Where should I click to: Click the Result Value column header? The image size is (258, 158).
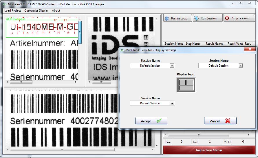click(235, 44)
